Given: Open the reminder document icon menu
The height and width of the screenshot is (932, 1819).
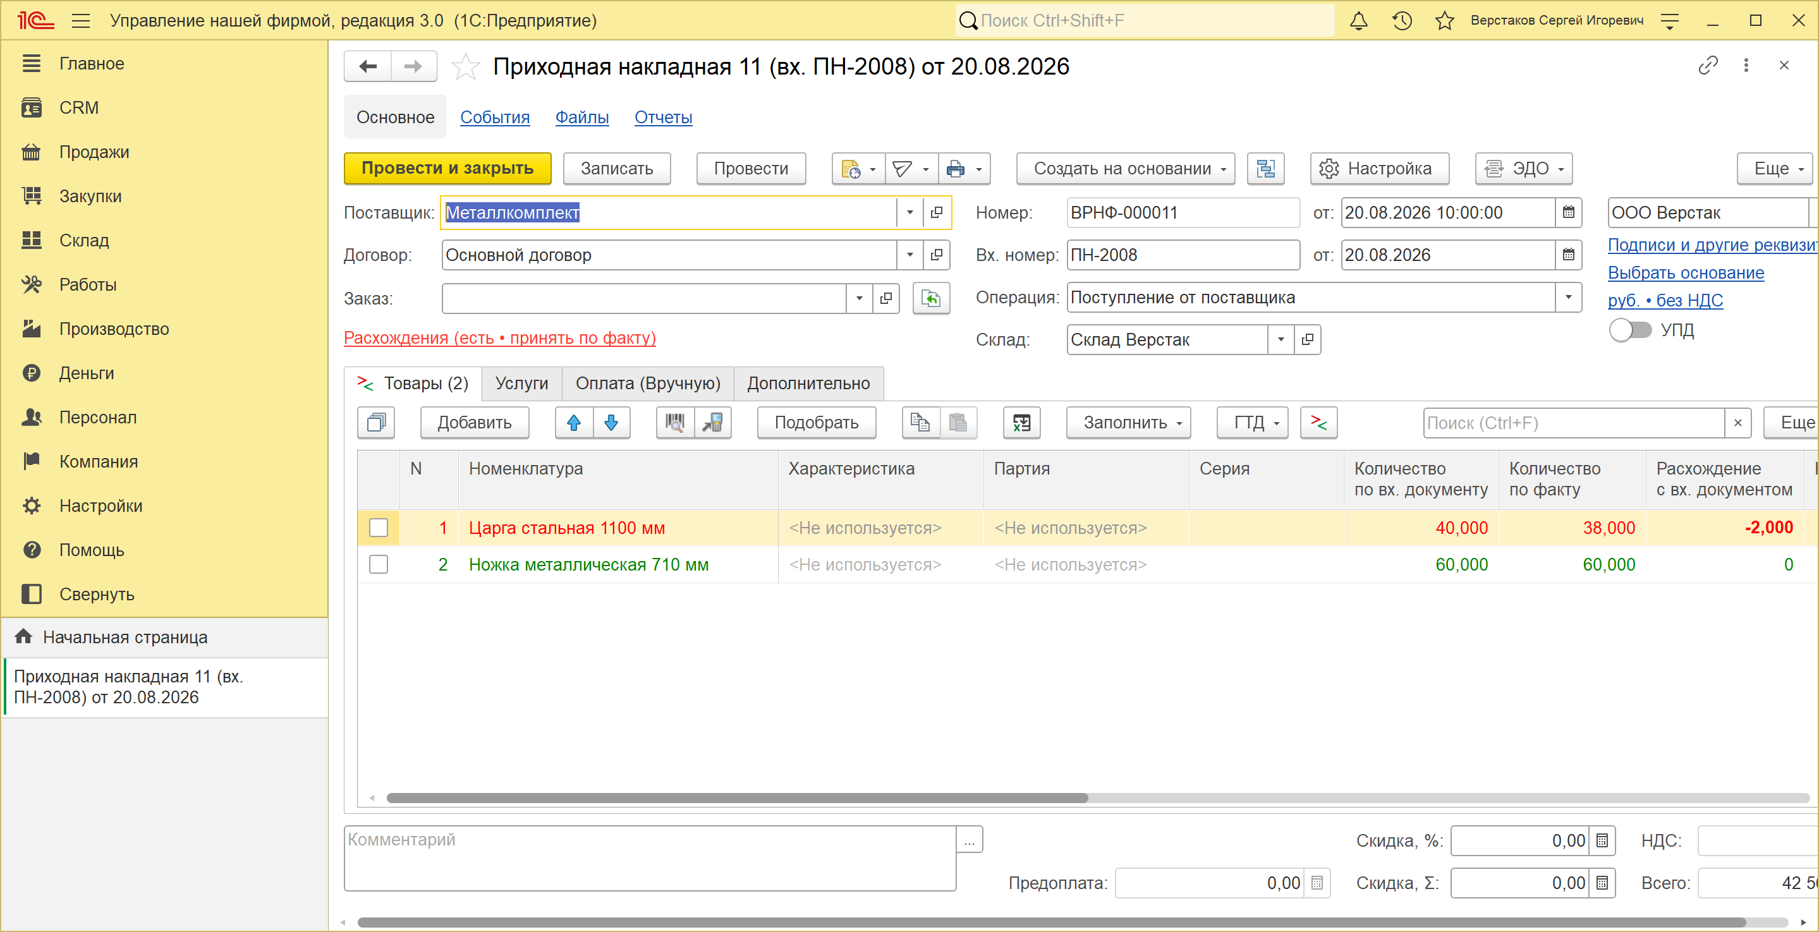Looking at the screenshot, I should tap(859, 169).
